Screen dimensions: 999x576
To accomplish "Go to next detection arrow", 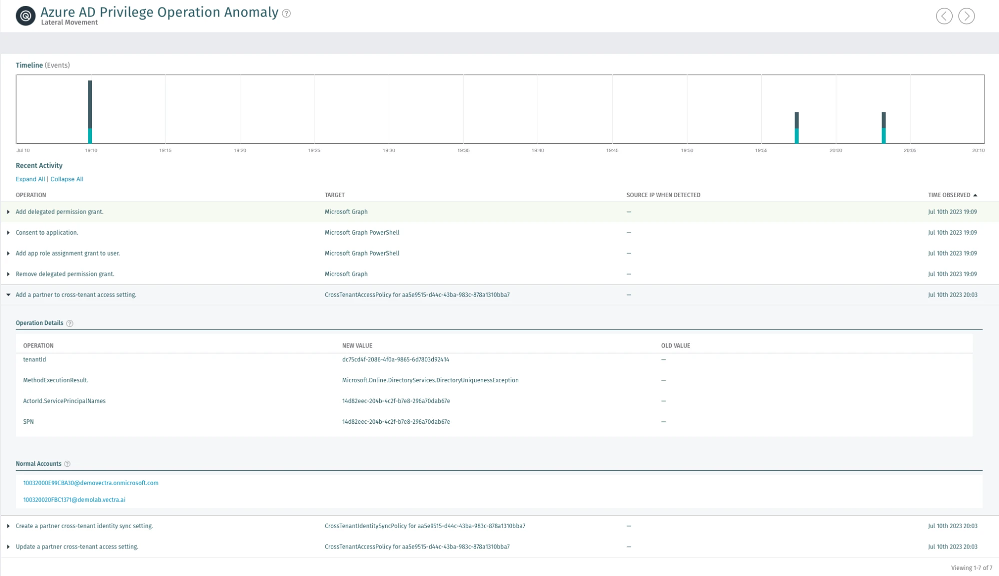I will 966,16.
